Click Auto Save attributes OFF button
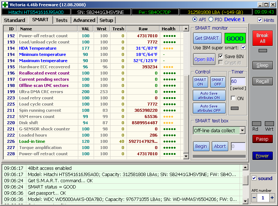Image resolution: width=278 pixels, height=206 pixels. click(209, 108)
